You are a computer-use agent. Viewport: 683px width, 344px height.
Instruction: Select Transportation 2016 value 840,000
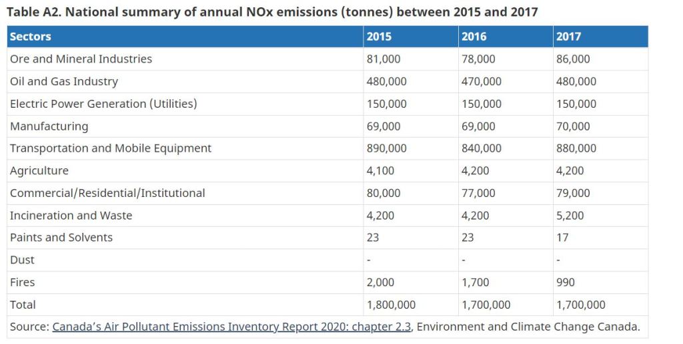coord(481,148)
